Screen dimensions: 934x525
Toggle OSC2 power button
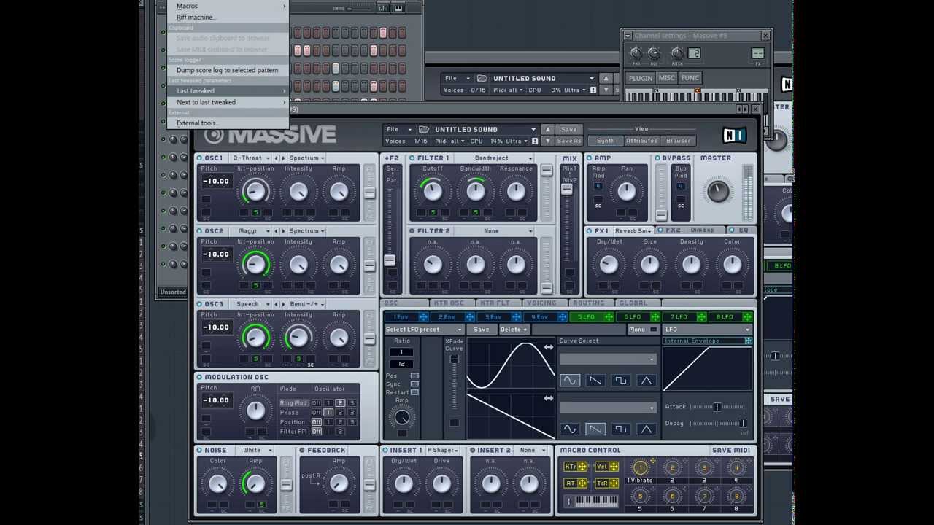(x=200, y=231)
